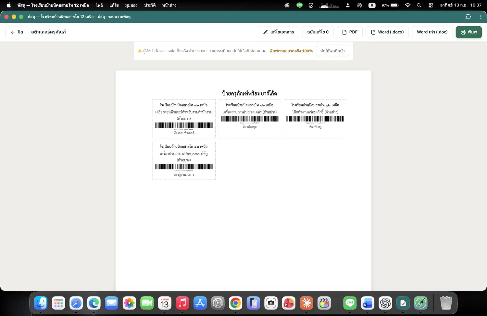Open Control Center from the menu bar

click(x=431, y=5)
